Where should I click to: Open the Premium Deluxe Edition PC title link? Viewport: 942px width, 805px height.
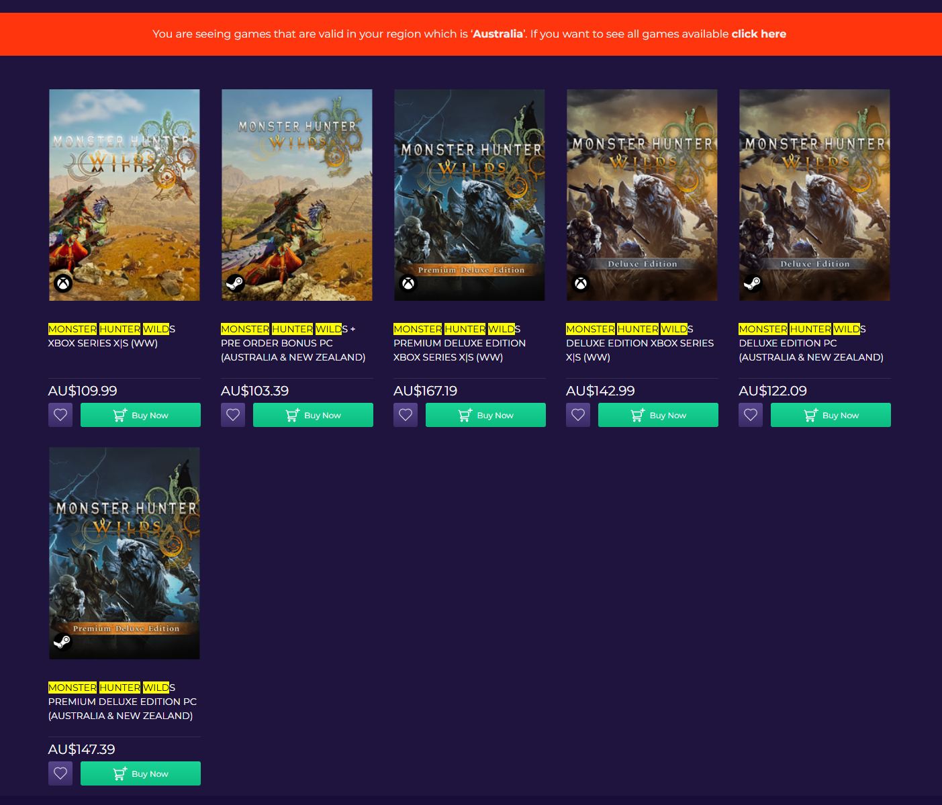[122, 702]
